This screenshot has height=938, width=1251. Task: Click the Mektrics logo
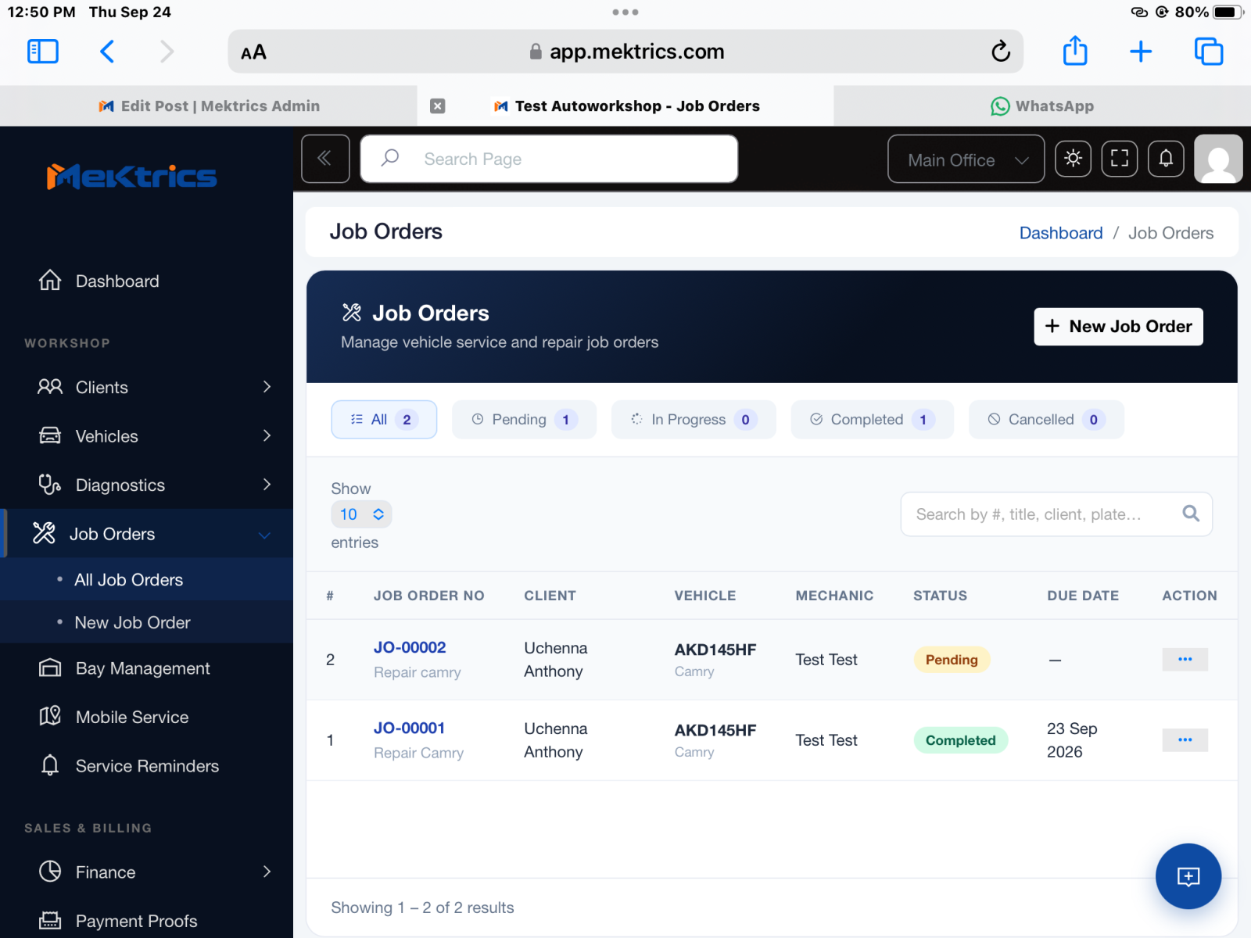point(131,177)
